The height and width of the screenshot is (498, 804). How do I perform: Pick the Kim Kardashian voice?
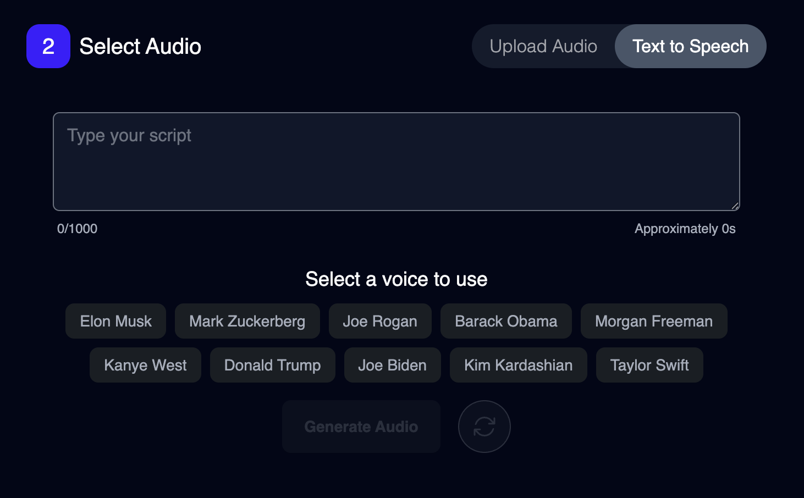coord(519,365)
